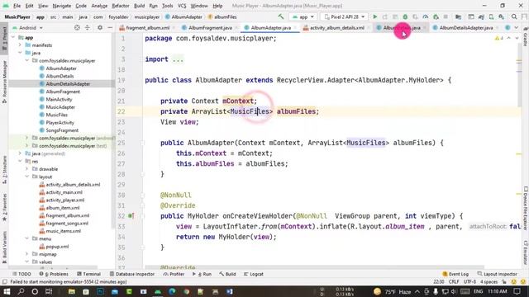Open the Project Structure toolbar icon
The height and width of the screenshot is (297, 529).
458,16
